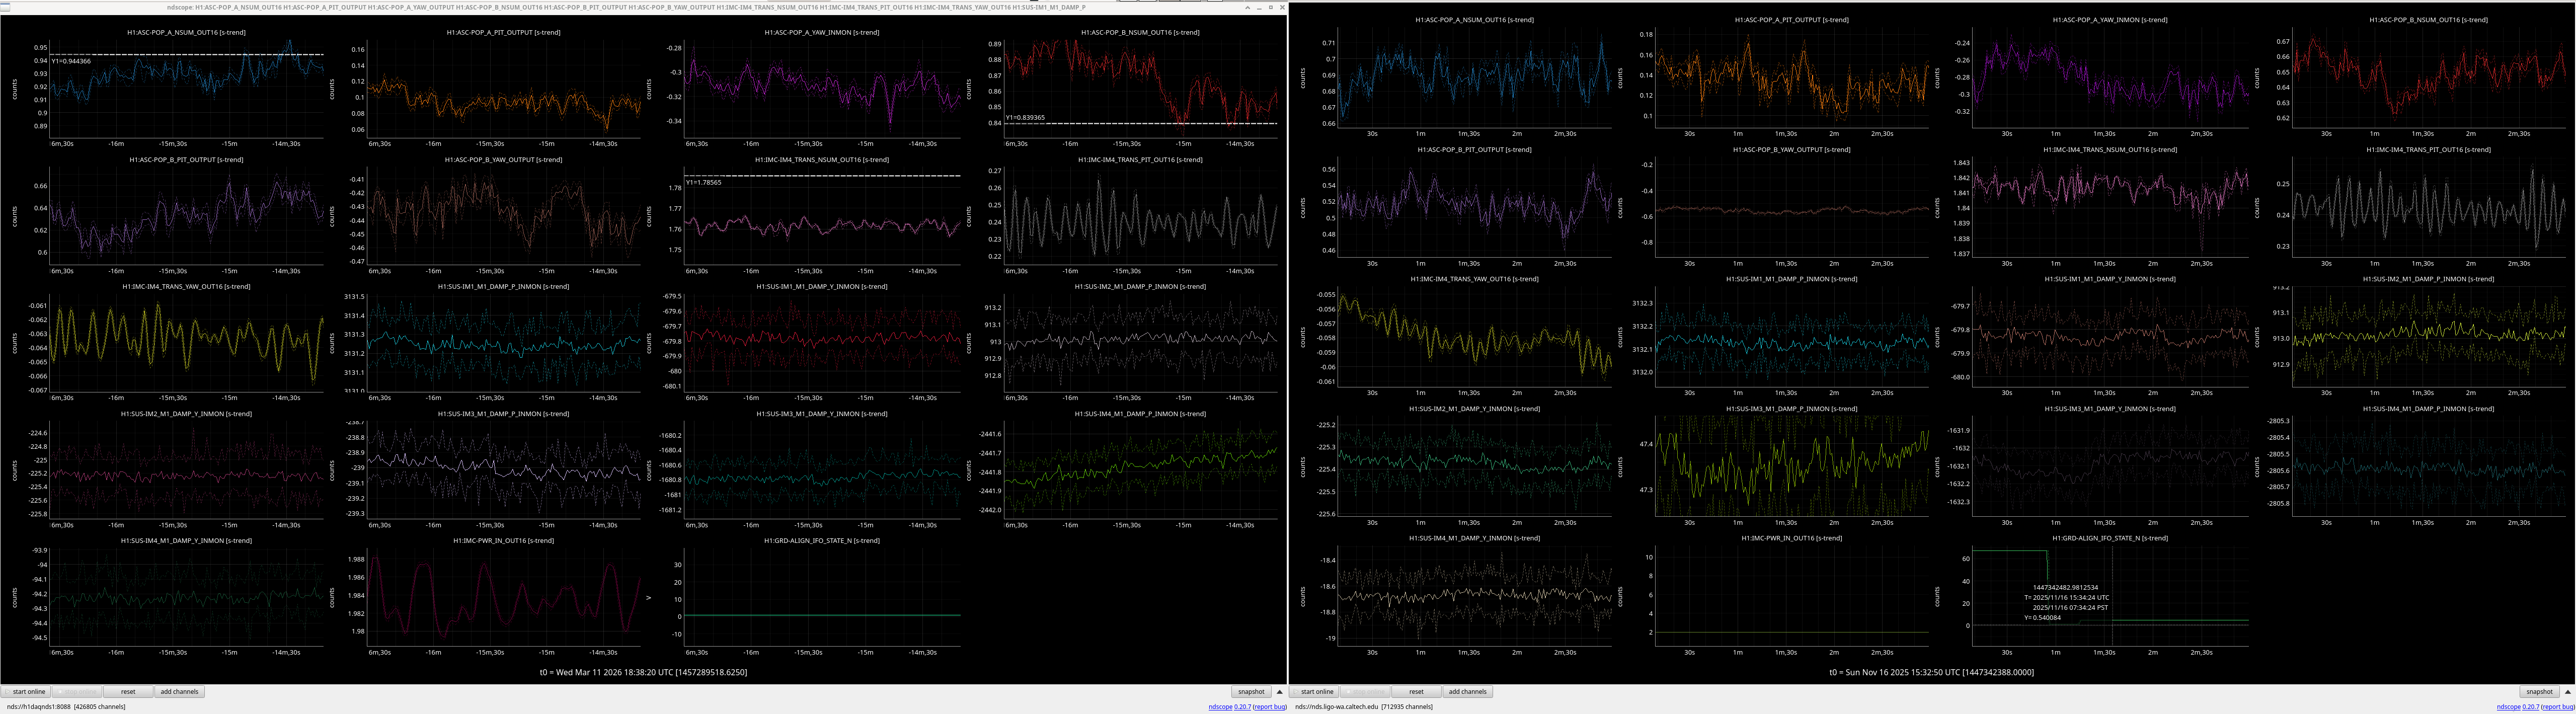Click the 'report bug' link in right window
The width and height of the screenshot is (2576, 714).
coord(2558,707)
